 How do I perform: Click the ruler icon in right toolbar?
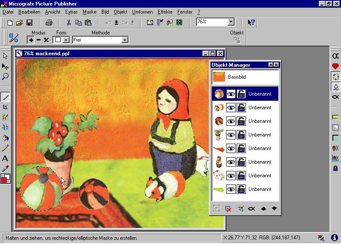[335, 117]
